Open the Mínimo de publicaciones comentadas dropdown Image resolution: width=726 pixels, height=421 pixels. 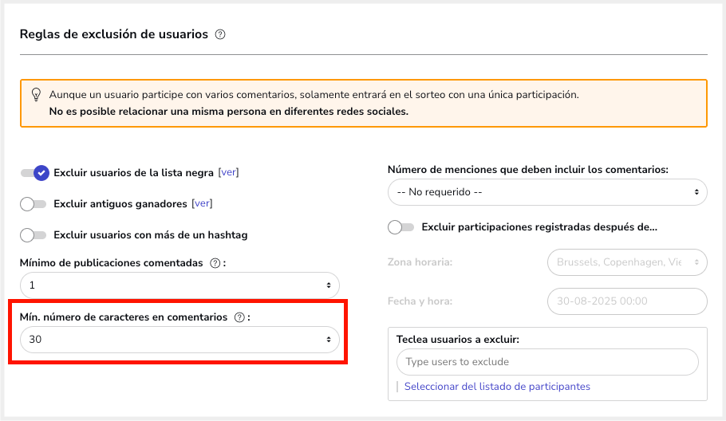[x=180, y=285]
